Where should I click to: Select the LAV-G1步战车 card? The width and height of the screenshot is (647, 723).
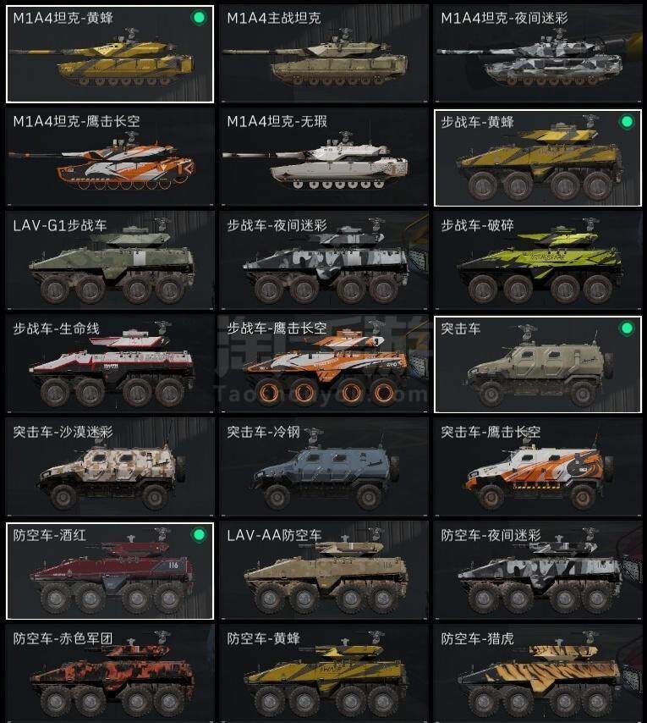click(x=110, y=261)
